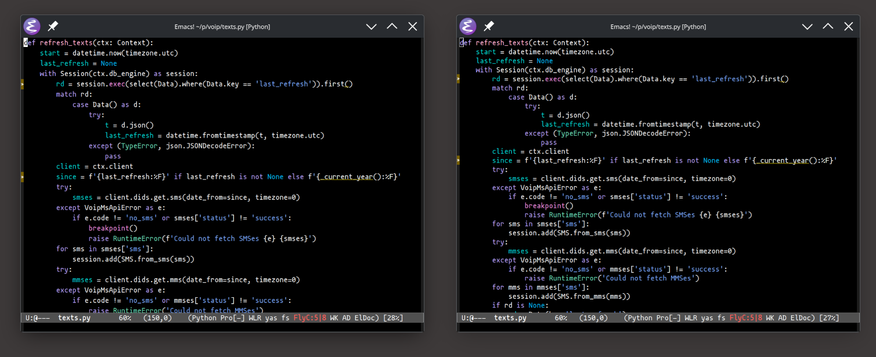
Task: Click 'WLR' indicator in left mode line
Action: tap(255, 318)
